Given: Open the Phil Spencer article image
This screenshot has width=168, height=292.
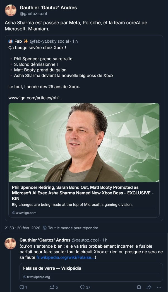Looking at the screenshot, I should (x=84, y=143).
